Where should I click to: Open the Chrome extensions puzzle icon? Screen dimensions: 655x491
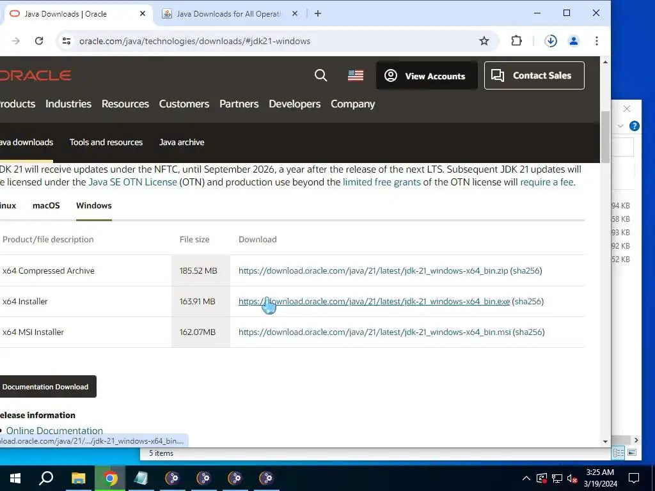[x=516, y=41]
